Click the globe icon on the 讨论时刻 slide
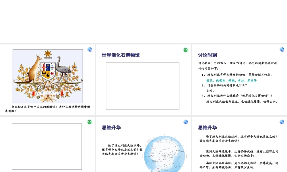 pyautogui.click(x=282, y=49)
